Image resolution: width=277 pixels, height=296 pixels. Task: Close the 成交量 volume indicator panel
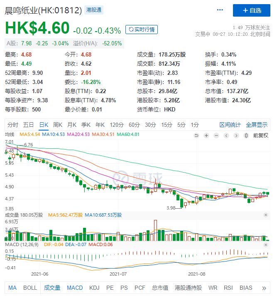[x=266, y=215]
